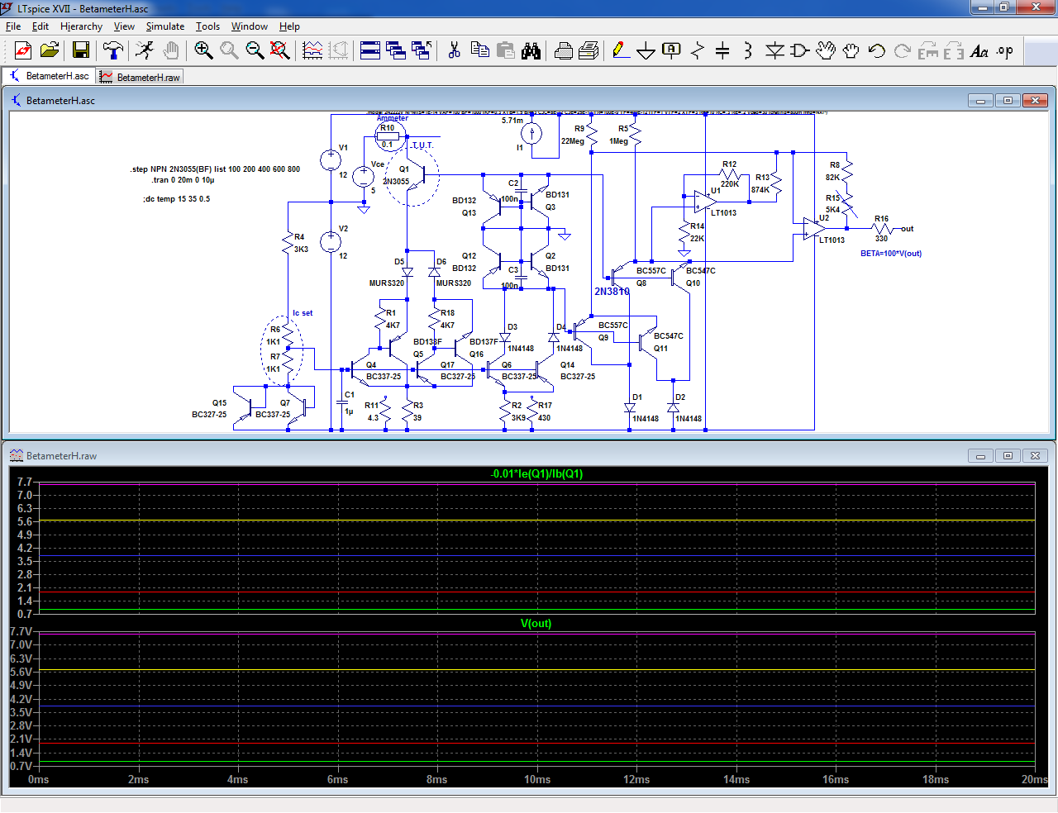1058x813 pixels.
Task: Open Find with binoculars icon
Action: click(531, 51)
